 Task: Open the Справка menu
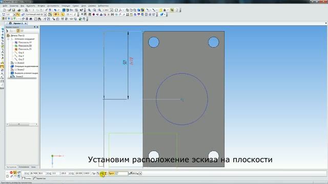point(92,6)
